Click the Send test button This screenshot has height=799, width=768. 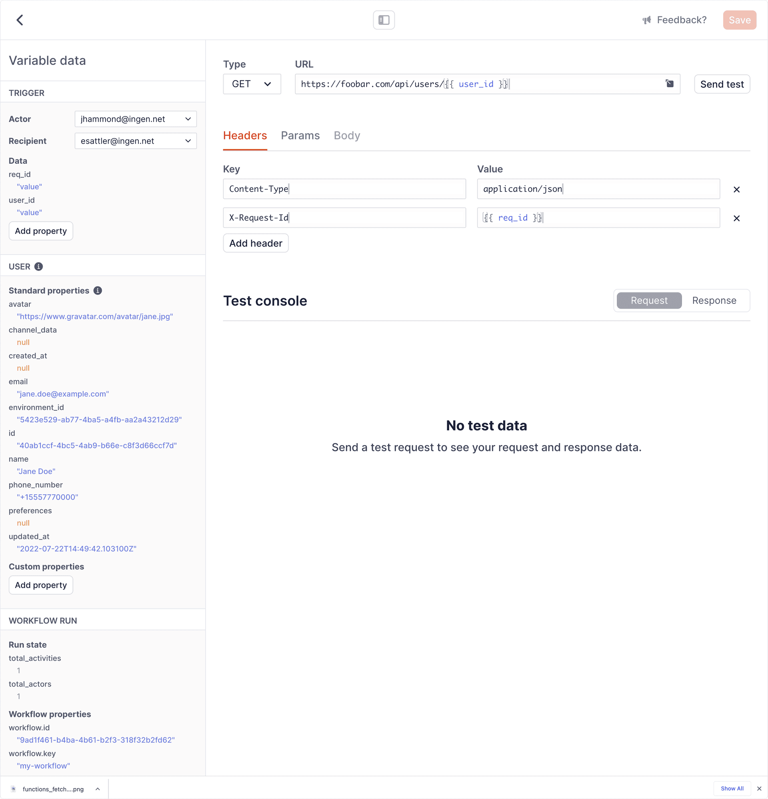click(x=722, y=84)
